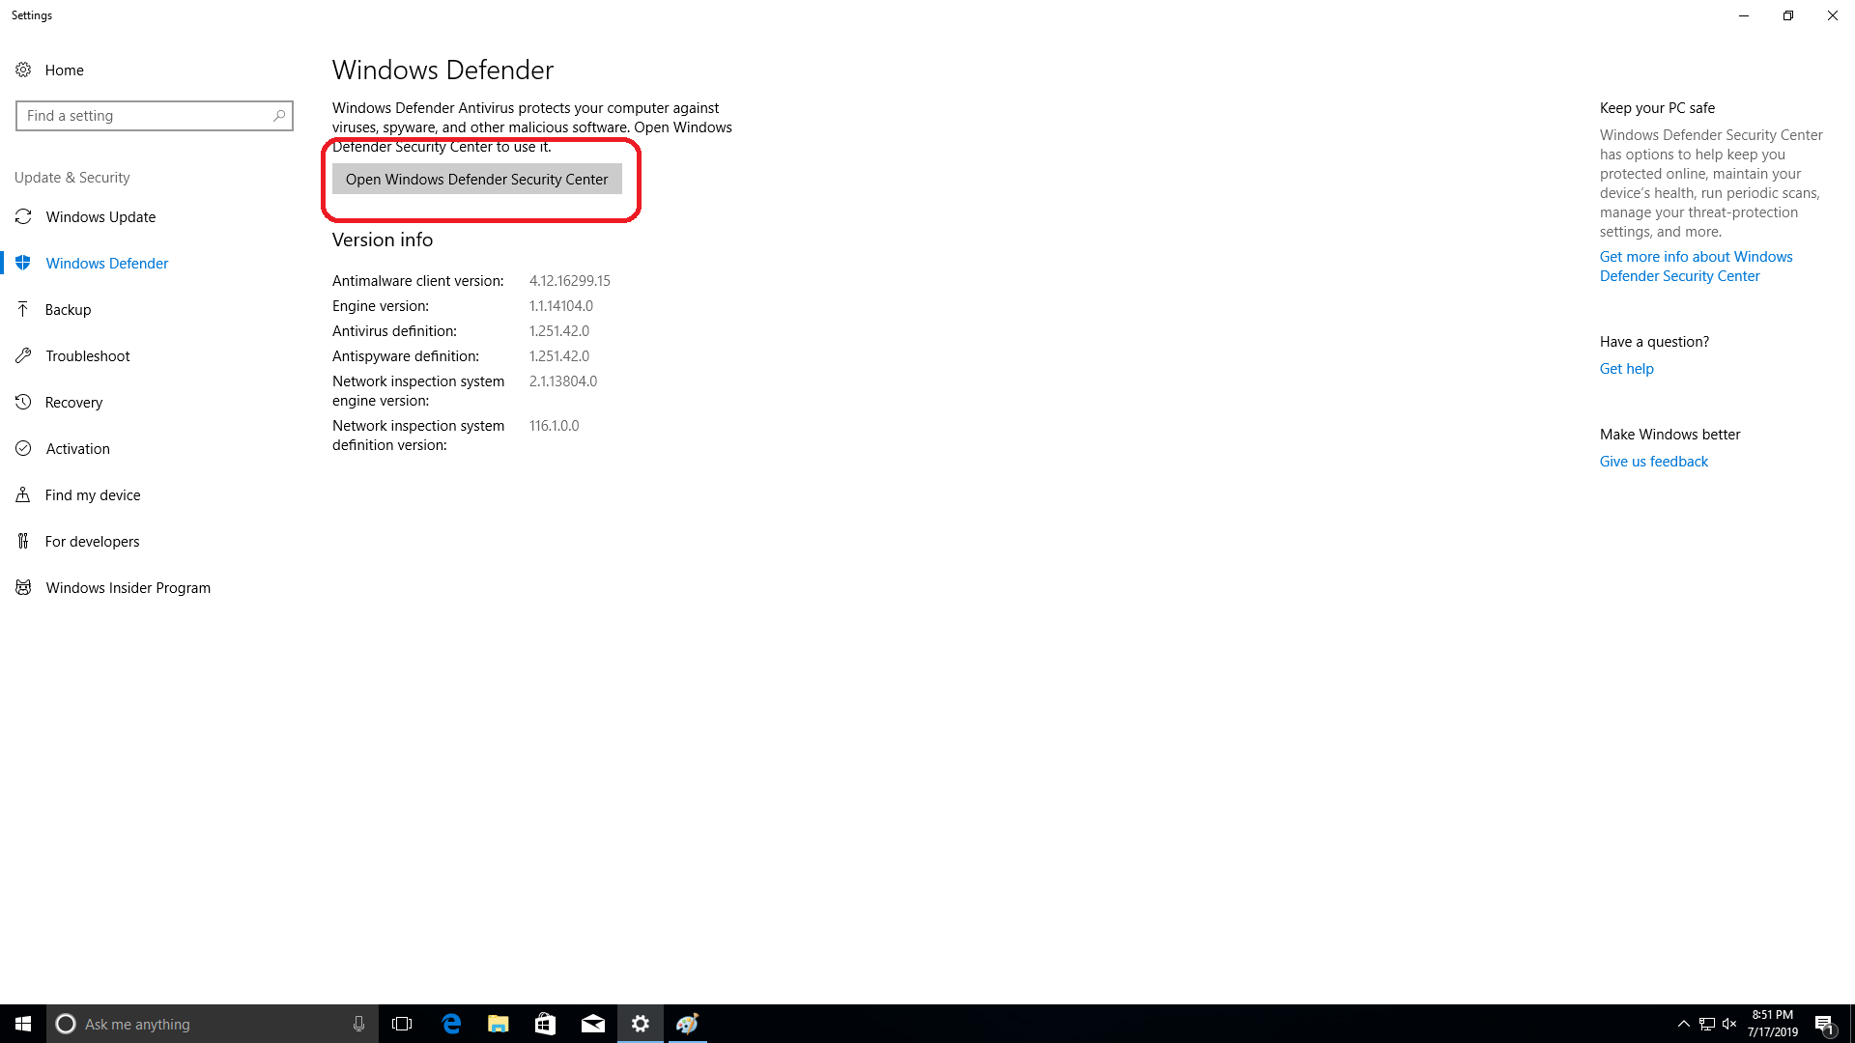Restore down the Settings window
This screenshot has height=1043, width=1855.
point(1788,15)
